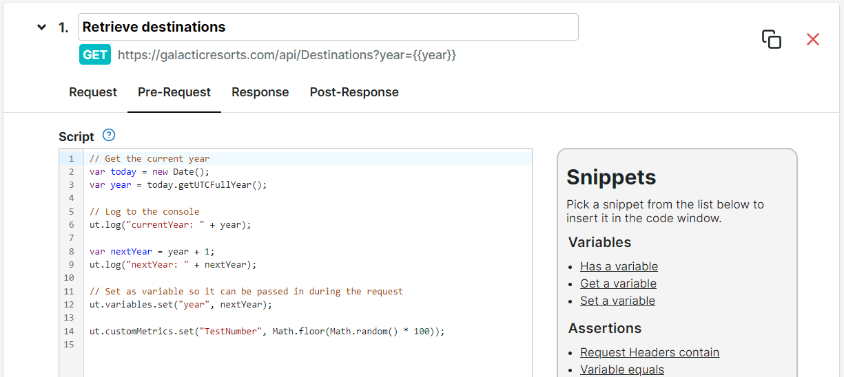Open the Post-Response tab

354,92
